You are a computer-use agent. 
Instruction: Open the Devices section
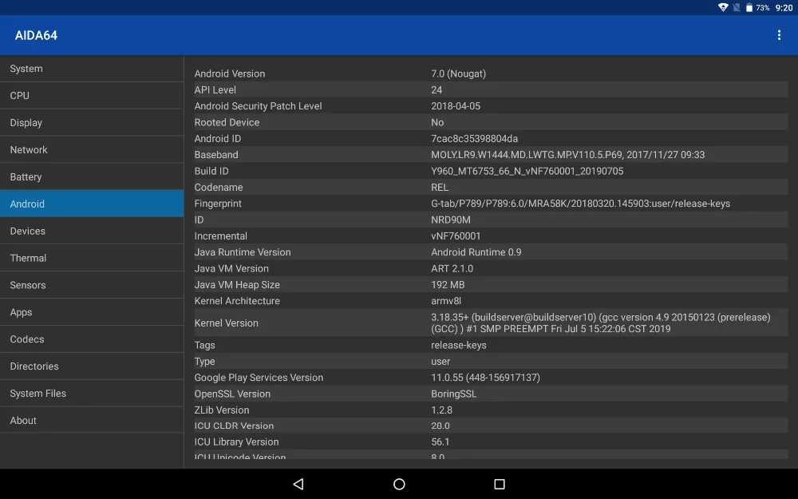[x=92, y=231]
